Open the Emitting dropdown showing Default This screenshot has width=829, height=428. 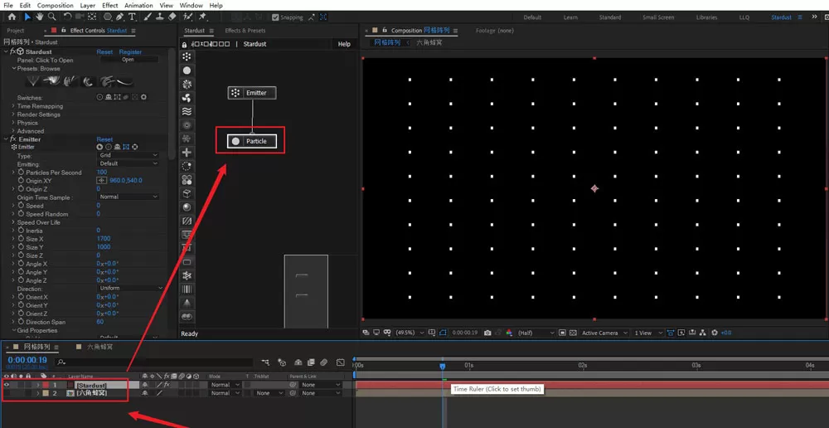128,164
